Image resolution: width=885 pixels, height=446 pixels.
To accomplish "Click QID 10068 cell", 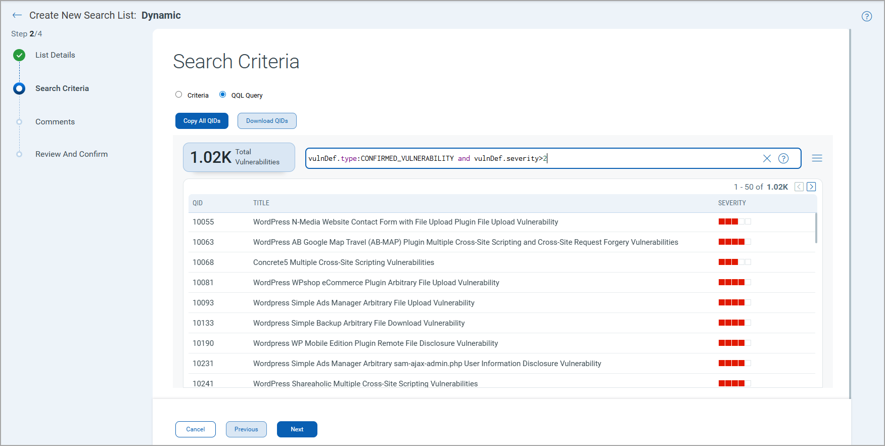I will point(203,262).
